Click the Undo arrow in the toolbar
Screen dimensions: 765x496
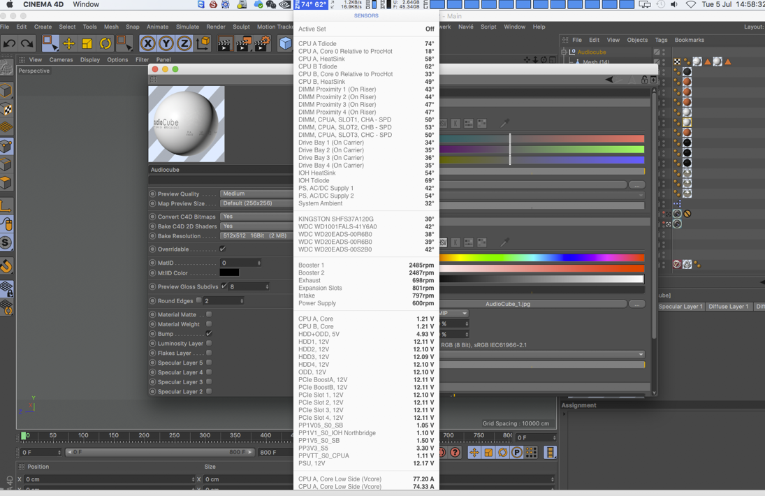click(x=9, y=44)
